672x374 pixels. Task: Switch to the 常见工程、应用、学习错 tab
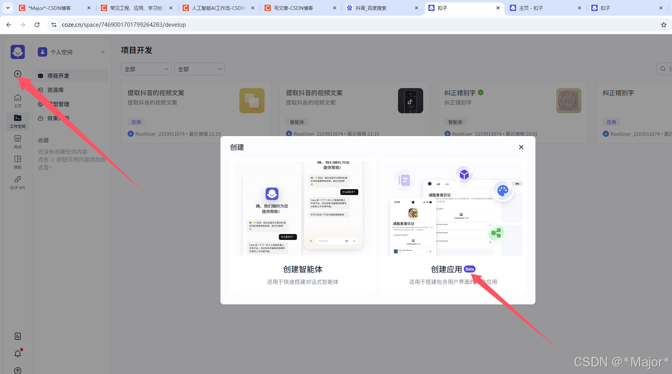(x=136, y=8)
